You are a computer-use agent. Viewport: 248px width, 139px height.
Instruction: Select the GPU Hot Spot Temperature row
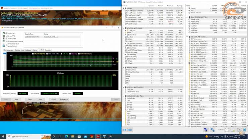click(x=218, y=45)
